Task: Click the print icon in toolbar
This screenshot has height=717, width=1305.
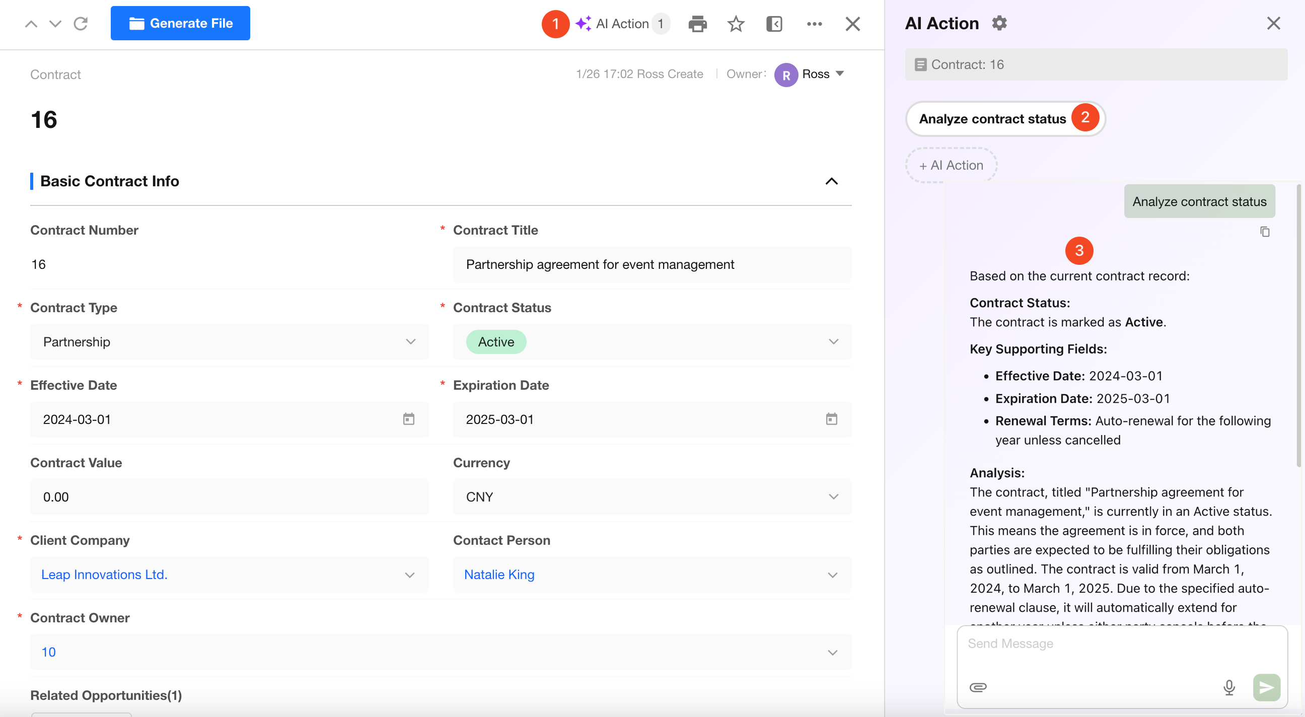Action: coord(697,24)
